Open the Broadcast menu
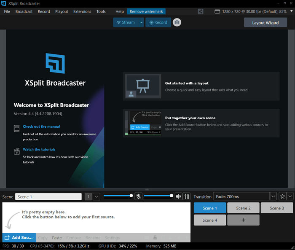 pos(24,12)
